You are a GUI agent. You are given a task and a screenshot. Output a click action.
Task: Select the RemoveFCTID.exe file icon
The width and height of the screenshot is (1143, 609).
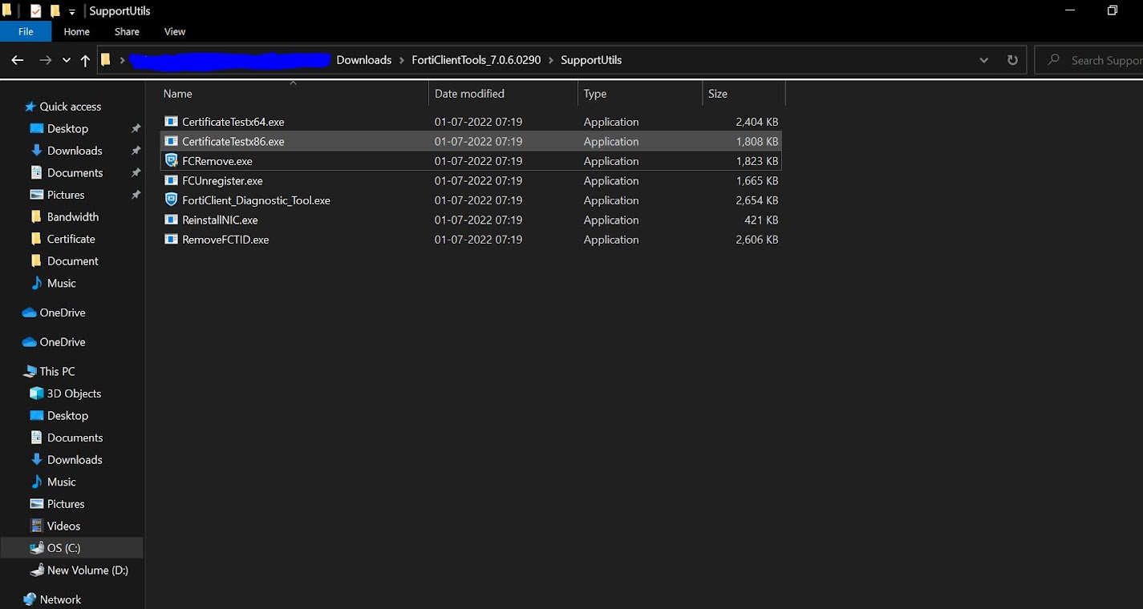click(171, 240)
